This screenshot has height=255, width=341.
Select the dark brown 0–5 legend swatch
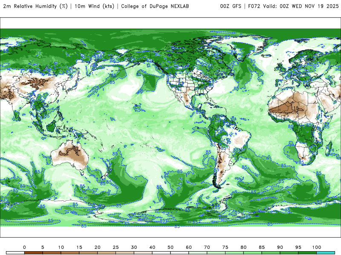[34, 253]
